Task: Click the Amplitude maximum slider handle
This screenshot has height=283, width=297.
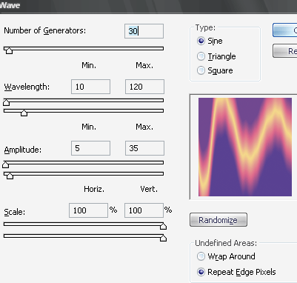Action: (10, 176)
